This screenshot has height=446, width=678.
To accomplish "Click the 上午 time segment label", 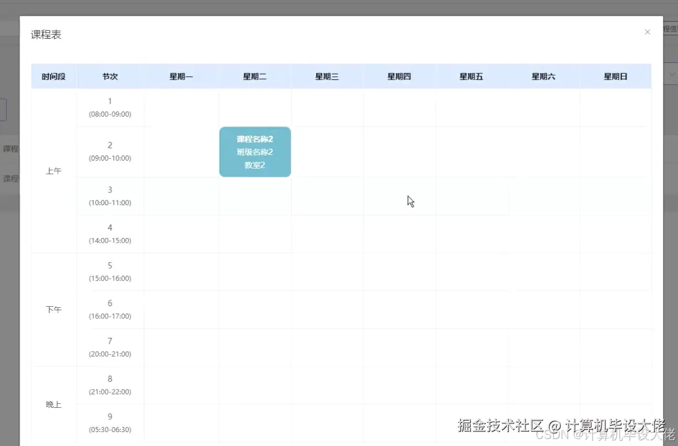I will click(54, 171).
